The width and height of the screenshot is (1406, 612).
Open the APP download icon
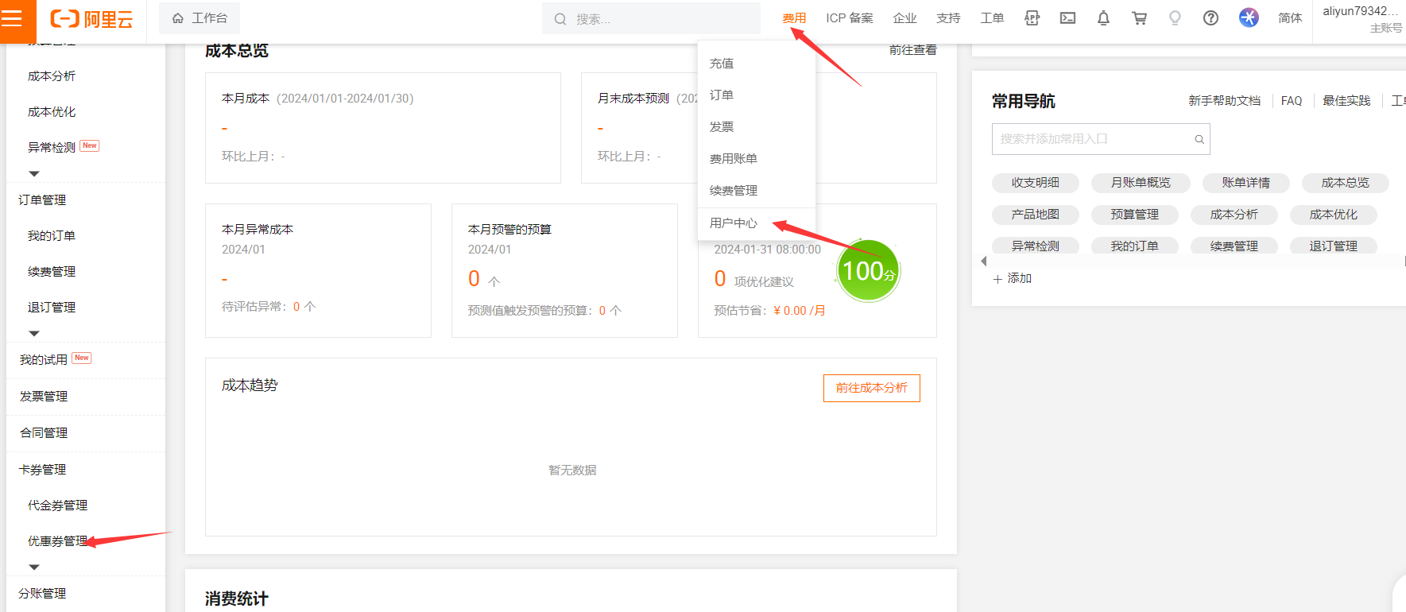click(1032, 18)
